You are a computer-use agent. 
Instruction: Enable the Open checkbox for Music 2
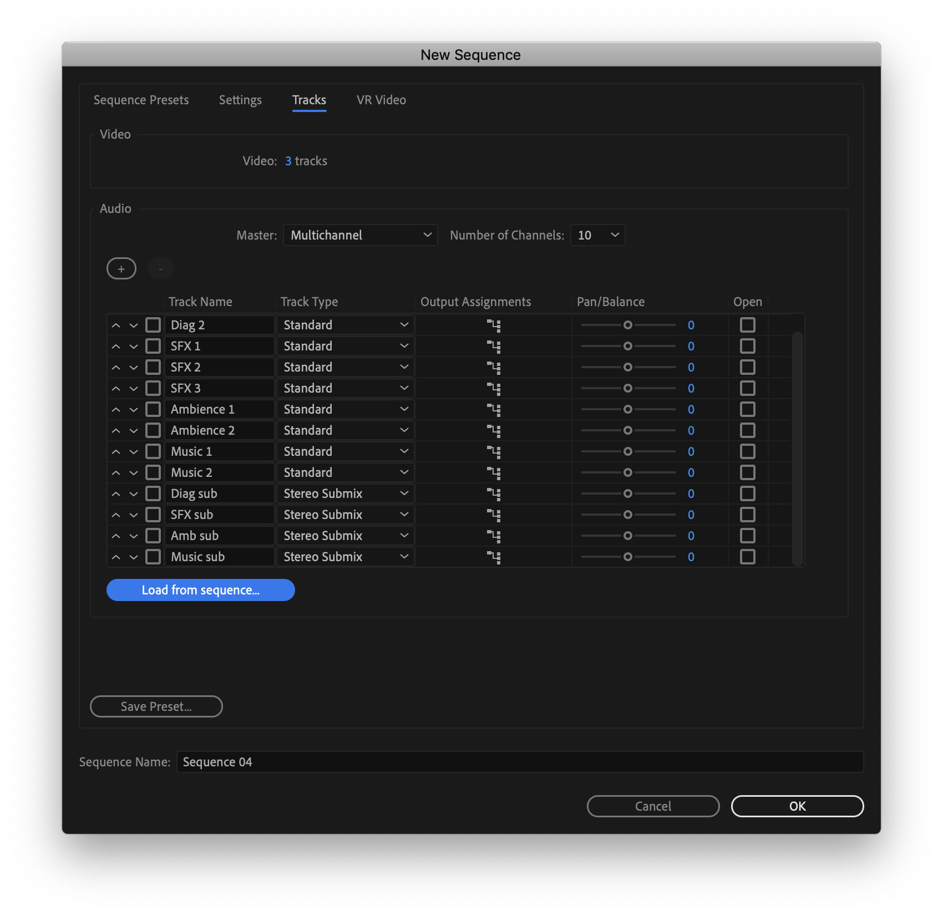[747, 472]
